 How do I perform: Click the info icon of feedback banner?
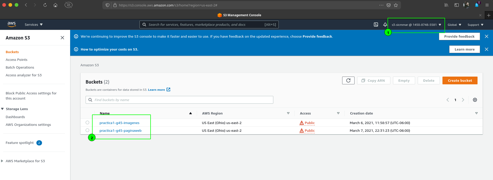76,36
